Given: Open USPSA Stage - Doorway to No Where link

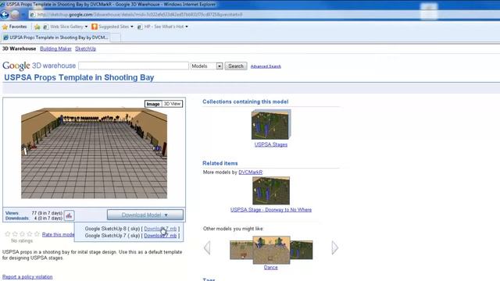Looking at the screenshot, I should 271,210.
